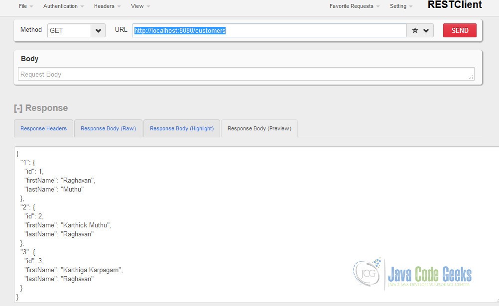Switch to the Response Body (Raw) tab
Viewport: 499px width, 306px height.
coord(108,128)
